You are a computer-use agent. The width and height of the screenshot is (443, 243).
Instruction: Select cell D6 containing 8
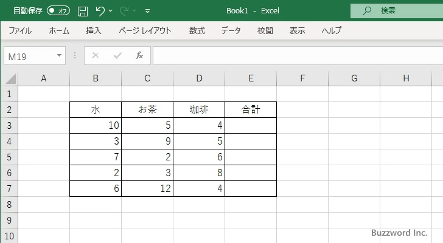point(199,173)
